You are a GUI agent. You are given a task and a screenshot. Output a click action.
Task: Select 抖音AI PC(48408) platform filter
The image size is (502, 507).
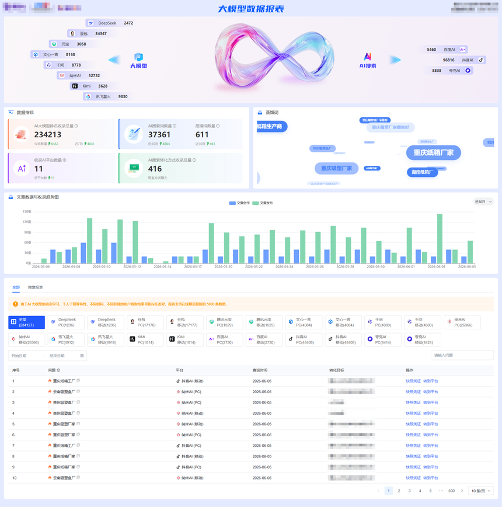[x=304, y=339]
